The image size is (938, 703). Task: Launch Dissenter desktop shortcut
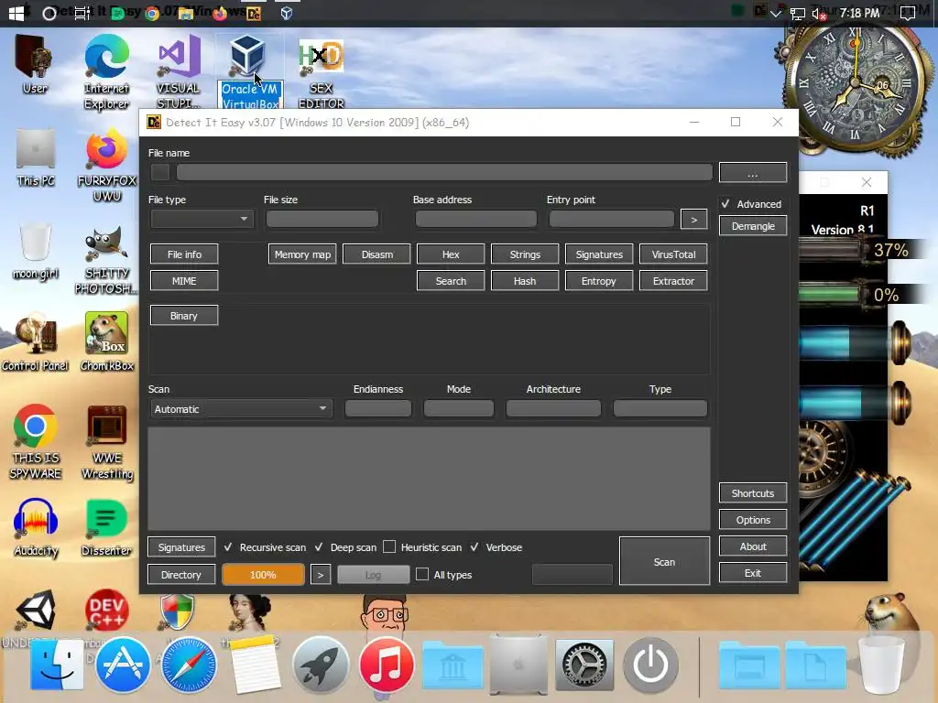pyautogui.click(x=106, y=528)
